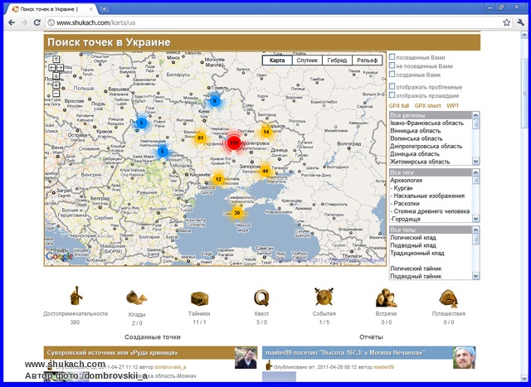Select 'Все теги' in tag list

pyautogui.click(x=431, y=172)
